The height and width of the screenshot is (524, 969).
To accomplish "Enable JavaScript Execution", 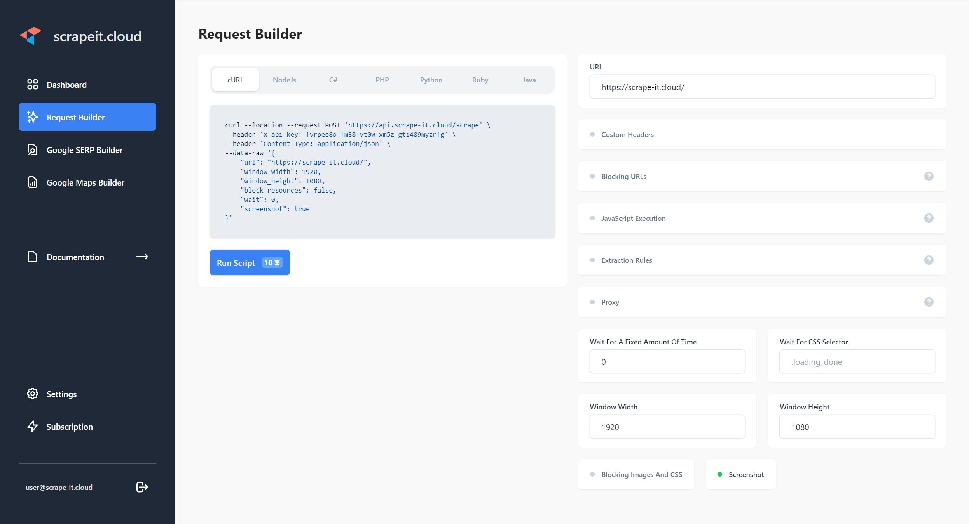I will click(762, 218).
